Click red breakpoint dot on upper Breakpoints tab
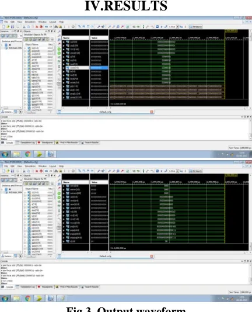 39,143
